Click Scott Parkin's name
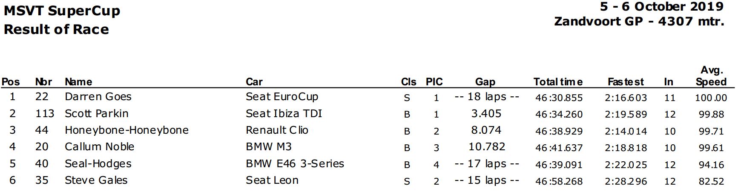Image resolution: width=738 pixels, height=191 pixels. tap(96, 114)
